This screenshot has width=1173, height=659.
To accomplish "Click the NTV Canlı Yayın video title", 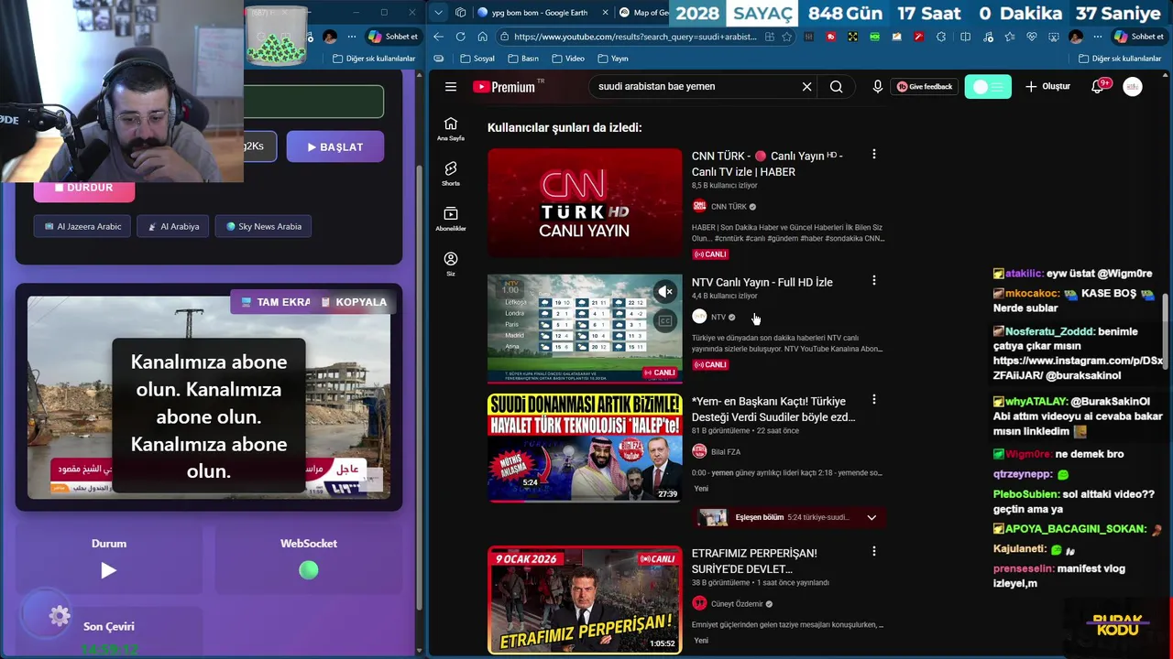I will pyautogui.click(x=762, y=282).
